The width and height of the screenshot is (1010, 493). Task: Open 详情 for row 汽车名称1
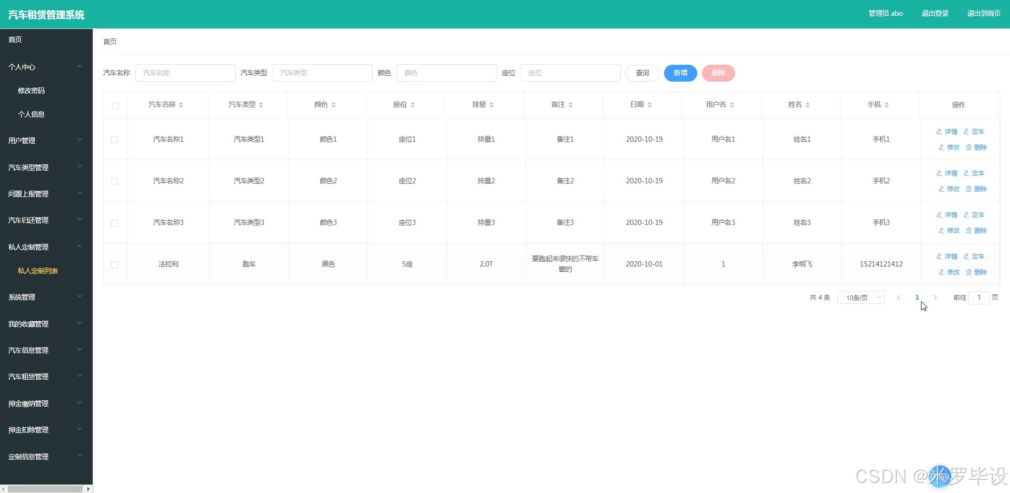coord(946,132)
